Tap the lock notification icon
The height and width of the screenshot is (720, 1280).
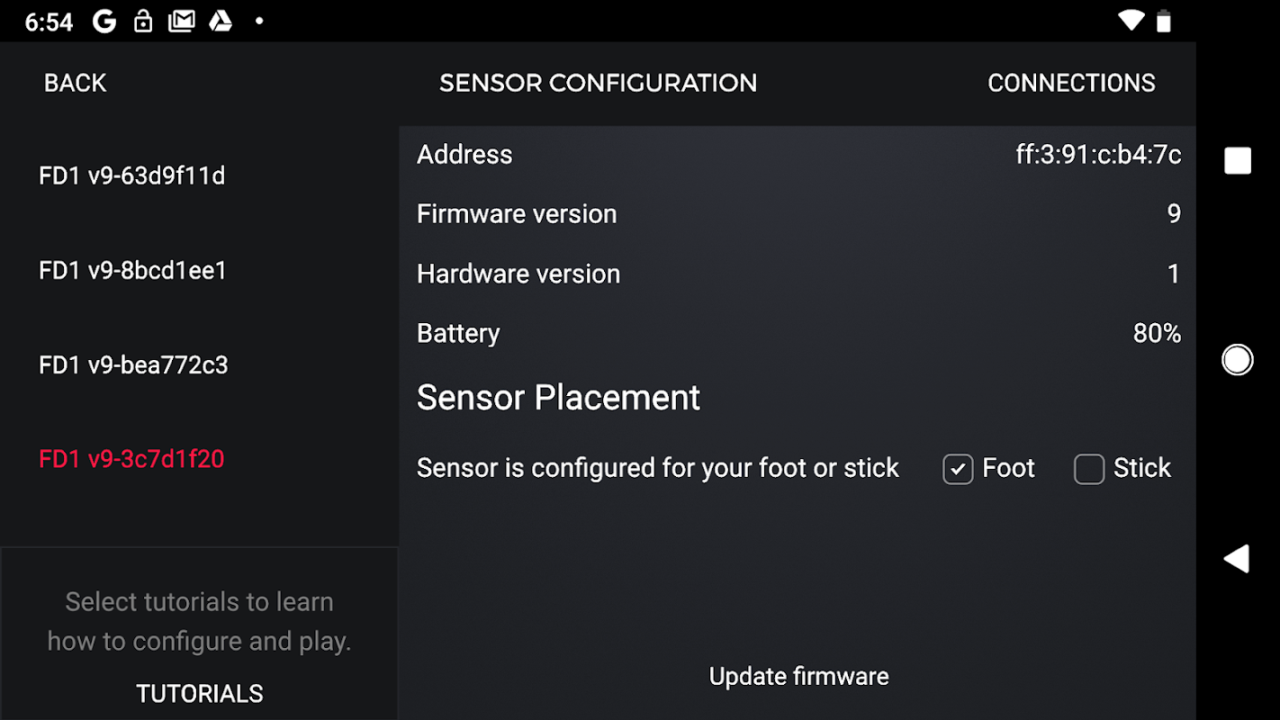[143, 22]
